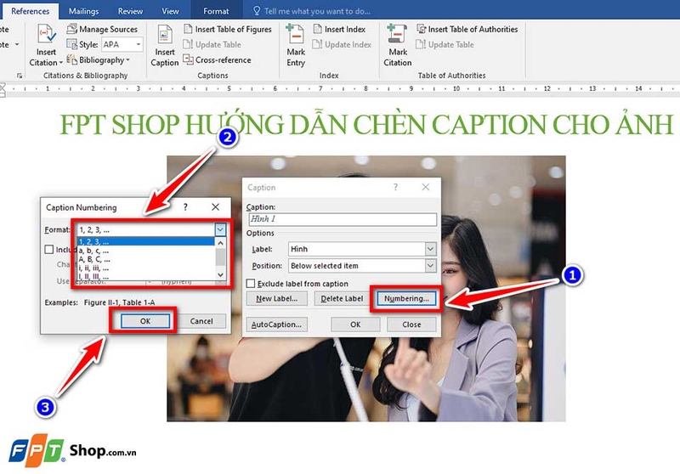Click the Caption text field showing Hình 1
The height and width of the screenshot is (474, 680).
click(343, 219)
